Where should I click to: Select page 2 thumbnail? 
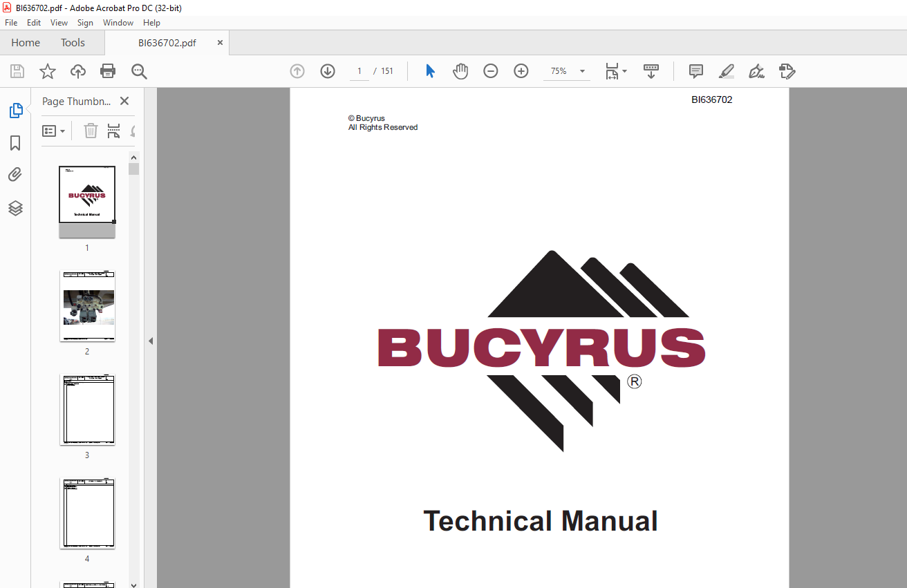tap(87, 306)
